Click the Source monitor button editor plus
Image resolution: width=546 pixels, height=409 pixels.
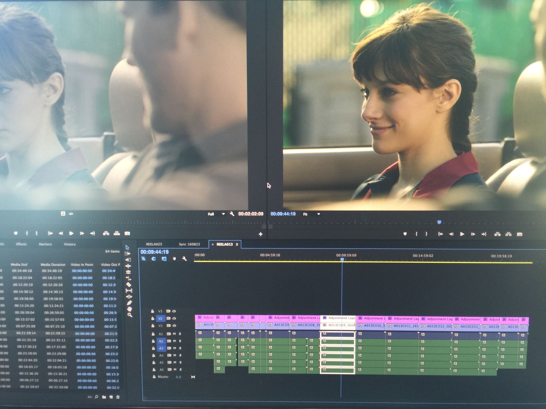(x=260, y=234)
